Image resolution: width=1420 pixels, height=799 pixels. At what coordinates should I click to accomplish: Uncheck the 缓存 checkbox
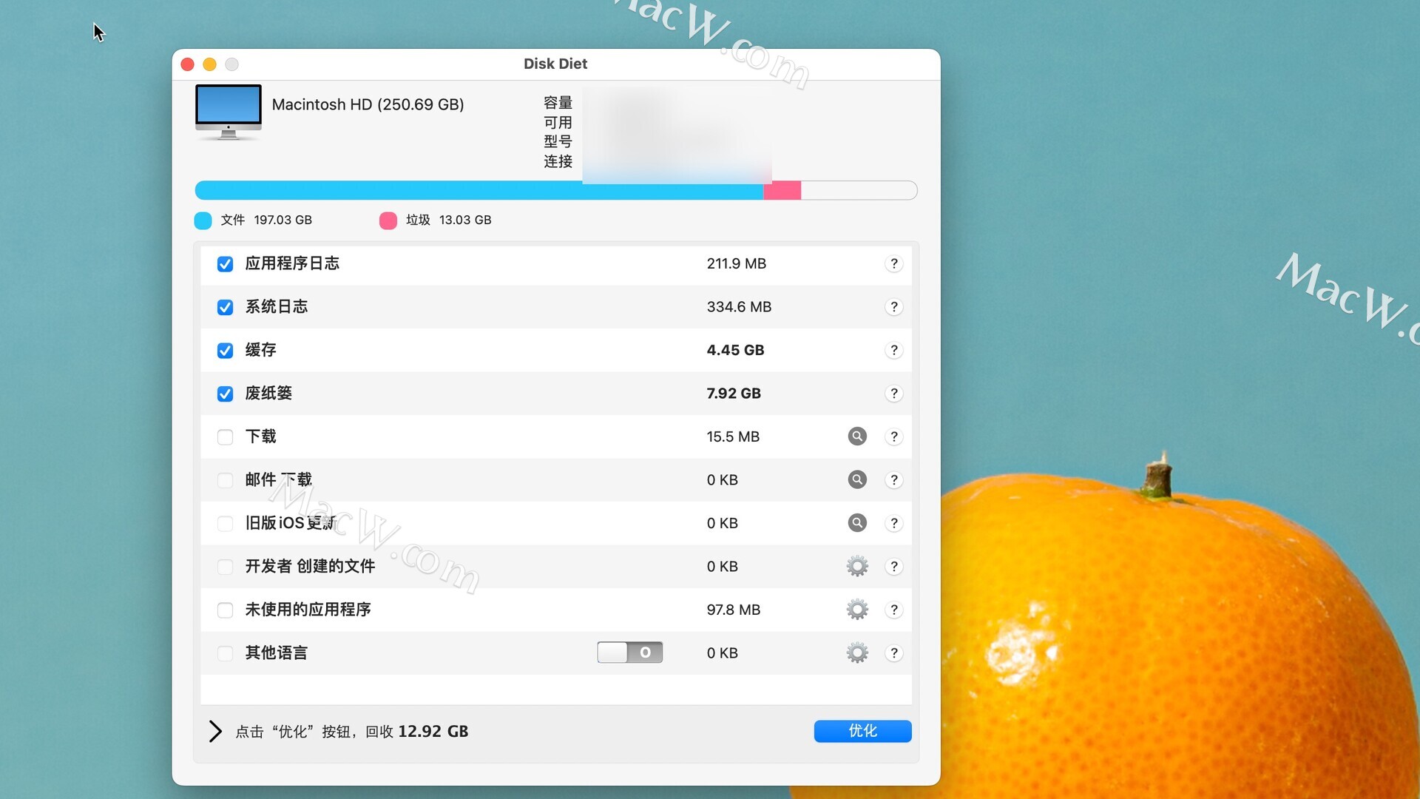(x=225, y=351)
